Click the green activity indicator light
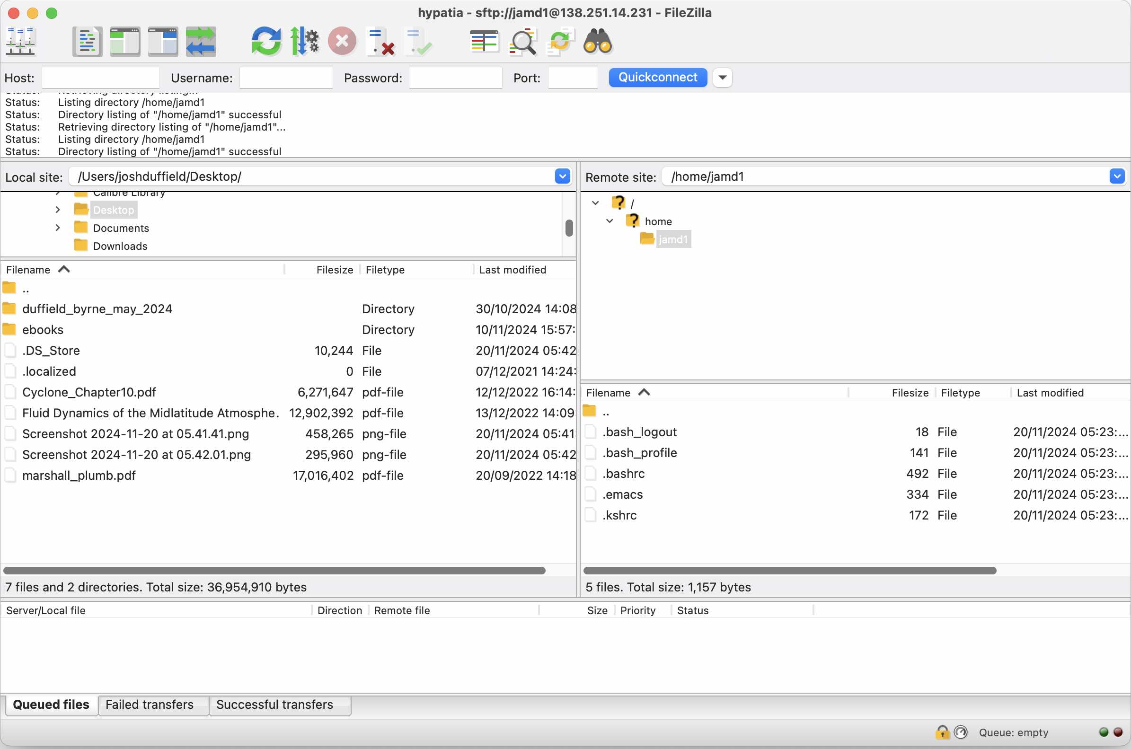1131x749 pixels. coord(1103,732)
